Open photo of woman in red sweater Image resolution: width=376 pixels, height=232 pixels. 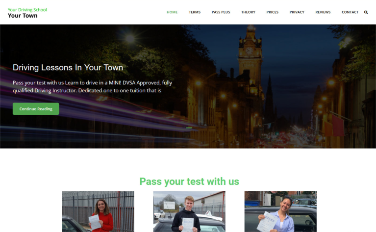pos(98,211)
